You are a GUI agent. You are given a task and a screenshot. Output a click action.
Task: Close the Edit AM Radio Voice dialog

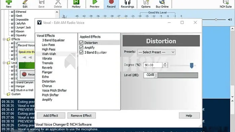pos(195,23)
